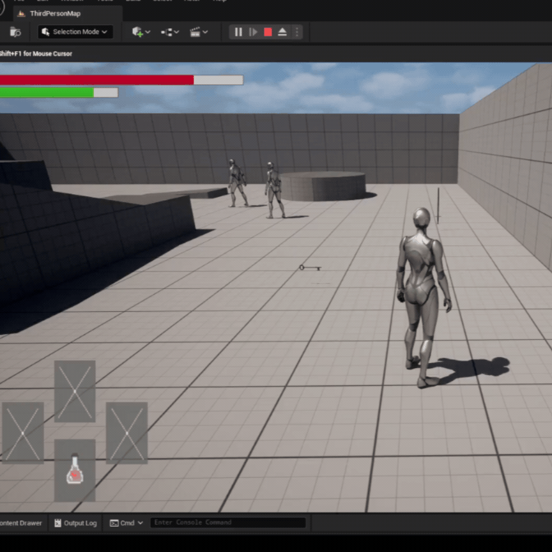The image size is (552, 552).
Task: Click the key lying on the floor
Action: click(x=310, y=268)
